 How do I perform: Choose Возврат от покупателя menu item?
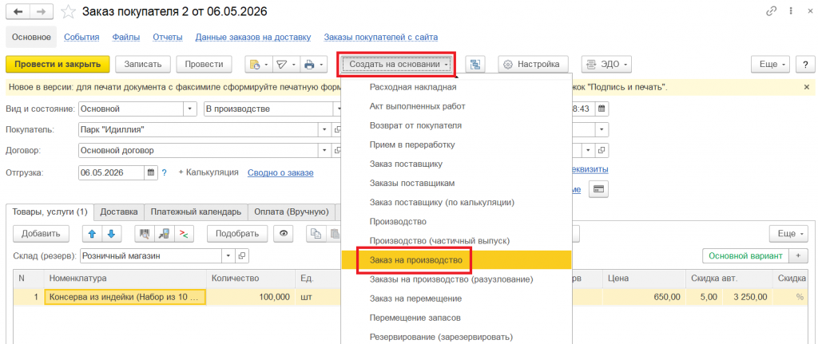pos(456,125)
